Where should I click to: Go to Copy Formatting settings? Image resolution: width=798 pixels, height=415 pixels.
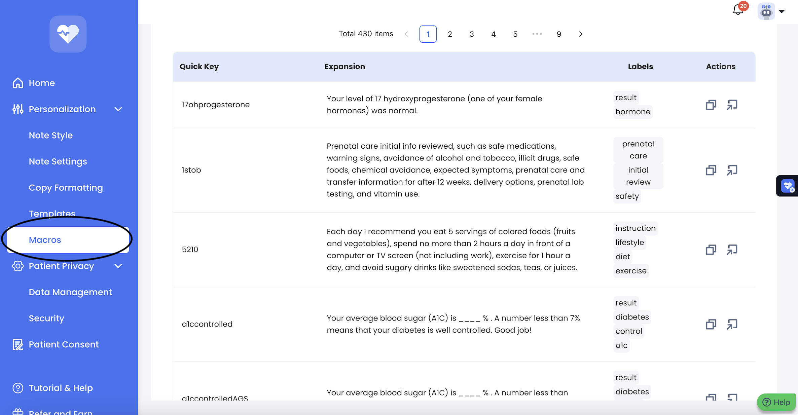pyautogui.click(x=66, y=188)
